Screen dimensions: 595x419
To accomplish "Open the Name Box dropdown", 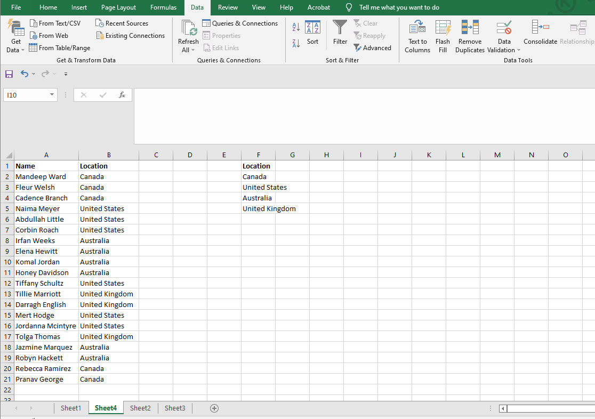I will coord(51,94).
